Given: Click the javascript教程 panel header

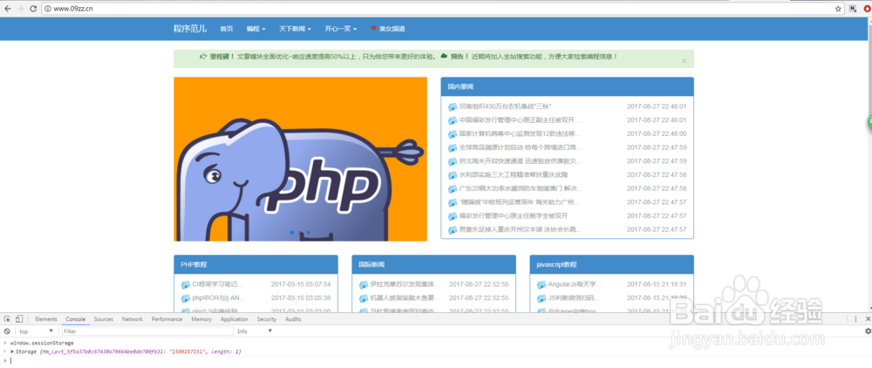Looking at the screenshot, I should tap(612, 264).
